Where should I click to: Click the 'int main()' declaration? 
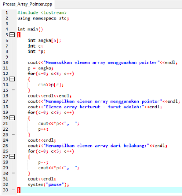pos(30,29)
